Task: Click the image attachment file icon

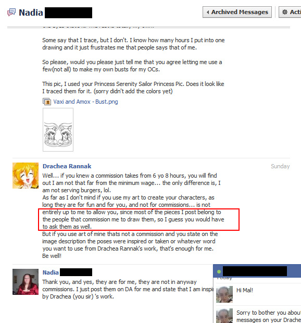Action: coord(47,102)
